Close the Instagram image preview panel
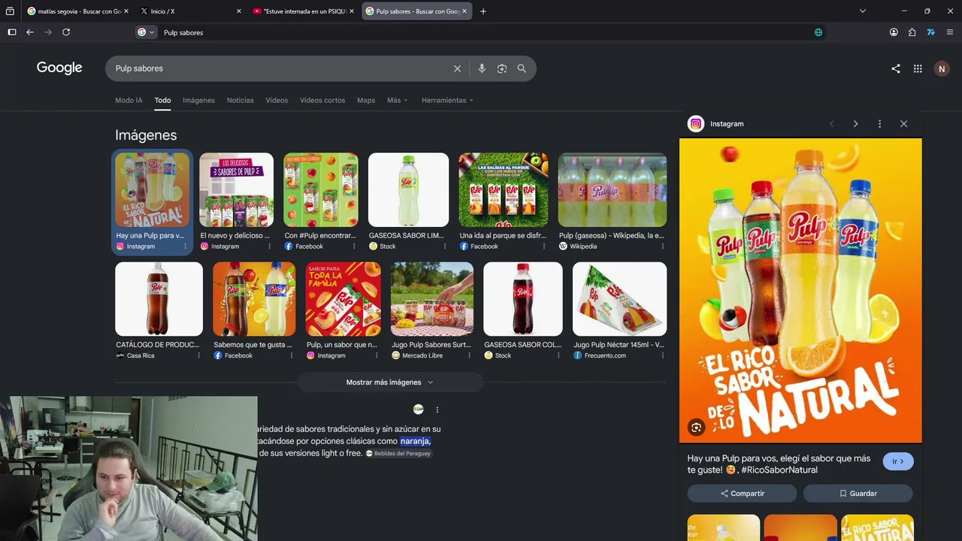This screenshot has height=541, width=962. (x=903, y=124)
